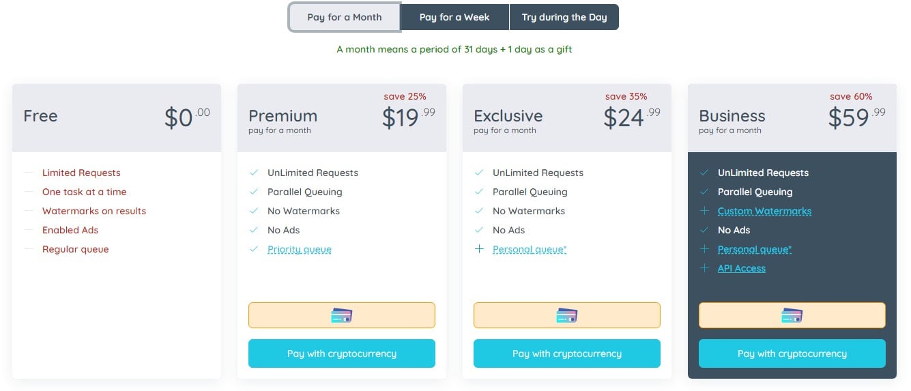
Task: Click plus icon beside API Access
Action: click(704, 268)
